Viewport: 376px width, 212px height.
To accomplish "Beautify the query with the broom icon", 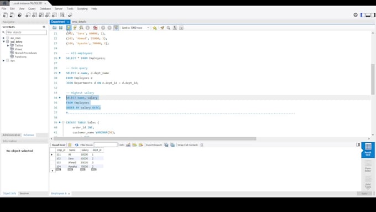I will [x=163, y=28].
